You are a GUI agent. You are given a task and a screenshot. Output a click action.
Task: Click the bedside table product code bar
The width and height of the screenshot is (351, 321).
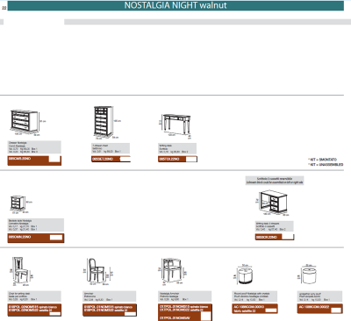(36, 238)
